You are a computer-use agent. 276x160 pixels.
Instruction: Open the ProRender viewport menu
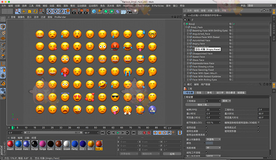(x=60, y=17)
